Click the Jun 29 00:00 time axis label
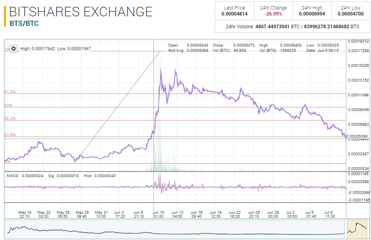 (273, 214)
